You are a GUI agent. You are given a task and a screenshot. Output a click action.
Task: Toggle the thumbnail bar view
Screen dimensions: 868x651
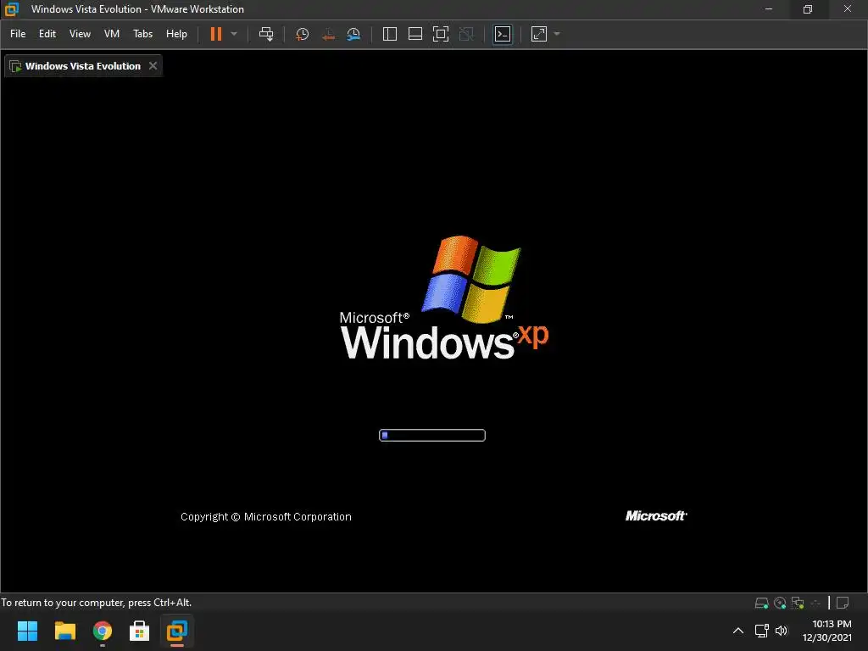pyautogui.click(x=415, y=34)
